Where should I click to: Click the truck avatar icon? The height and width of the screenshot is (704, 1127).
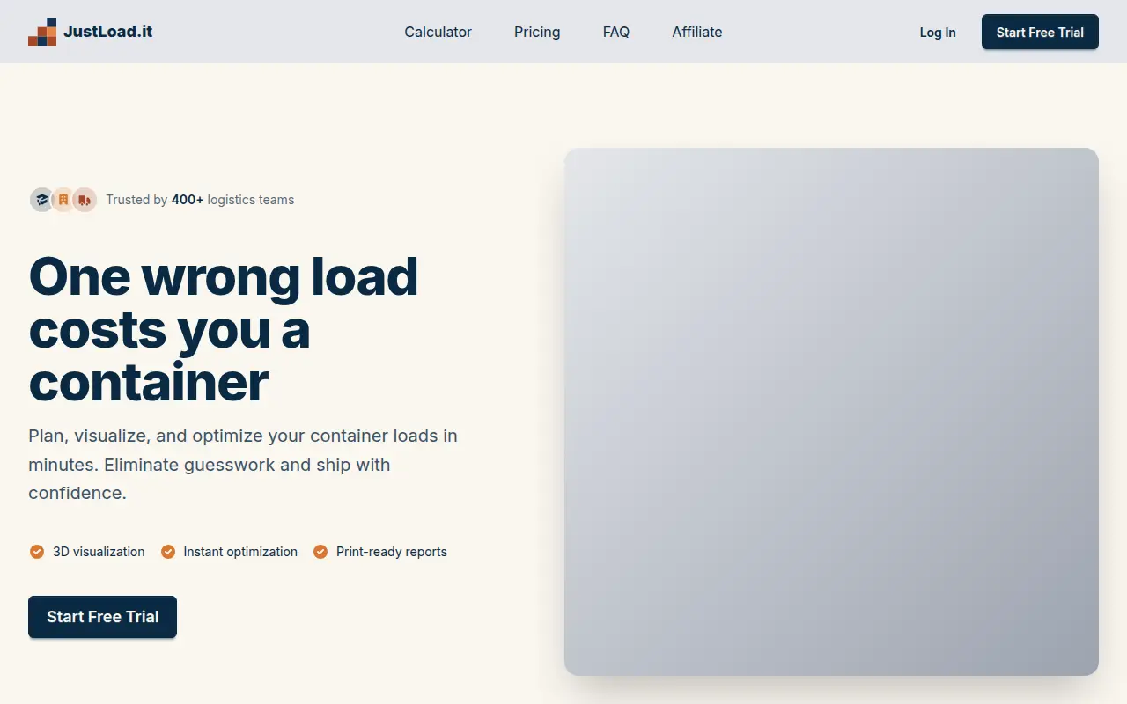click(85, 200)
